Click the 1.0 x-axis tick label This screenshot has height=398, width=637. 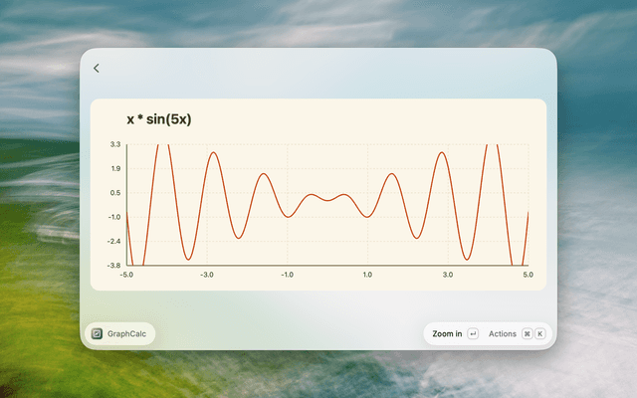click(367, 275)
